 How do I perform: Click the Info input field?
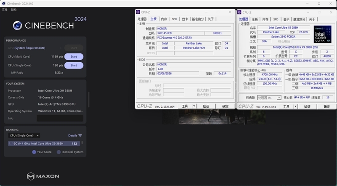(60, 118)
